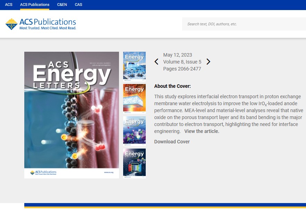Select the ACS Publications top tab
Screen dimensions: 306x210
(x=35, y=5)
